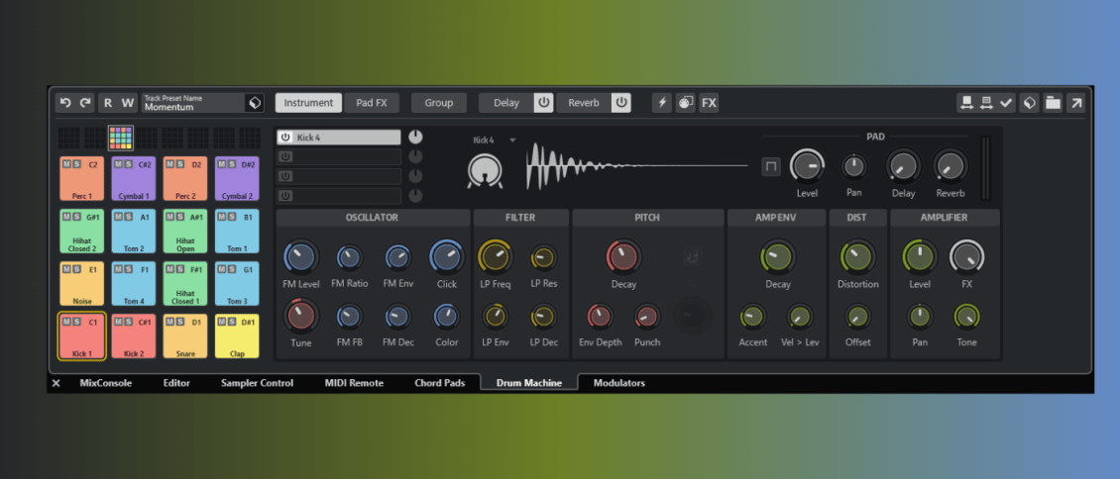Open the folder icon at top right
Screen dimensions: 1120x479
[1053, 103]
